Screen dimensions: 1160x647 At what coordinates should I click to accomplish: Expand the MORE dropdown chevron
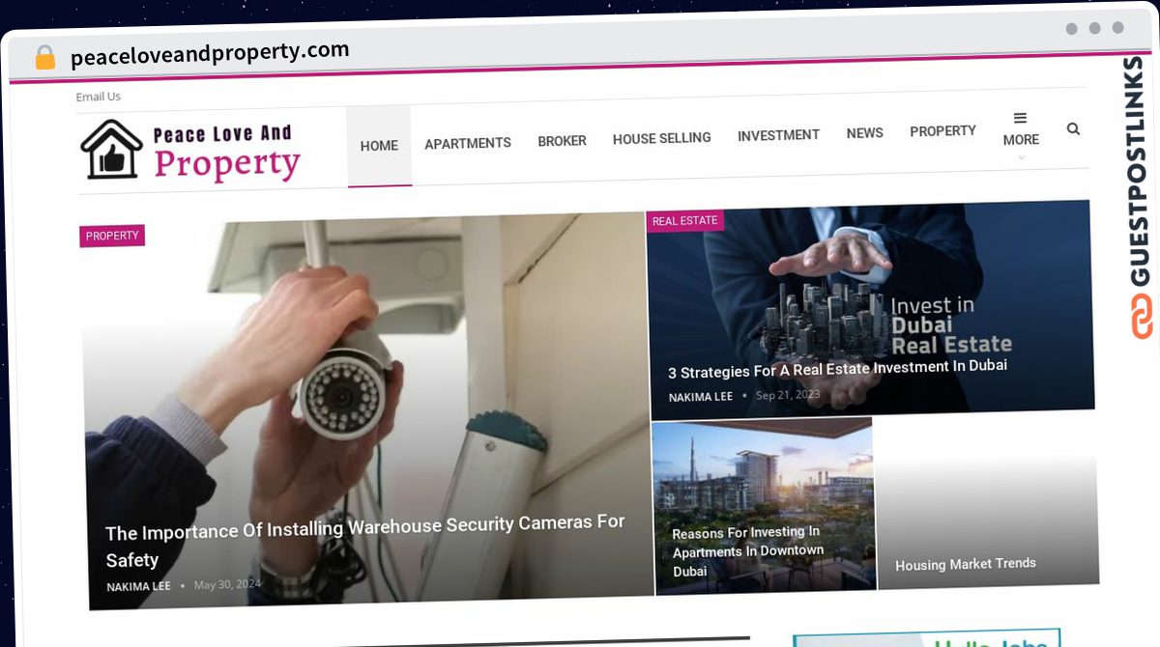(x=1021, y=156)
